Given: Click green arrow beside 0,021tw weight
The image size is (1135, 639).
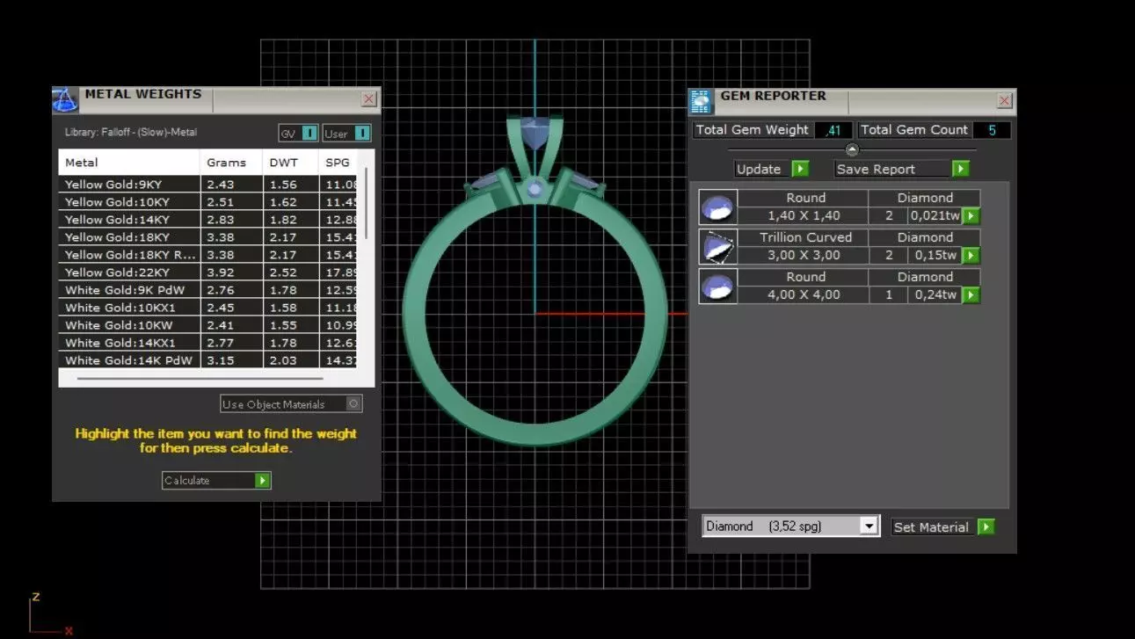Looking at the screenshot, I should coord(971,216).
